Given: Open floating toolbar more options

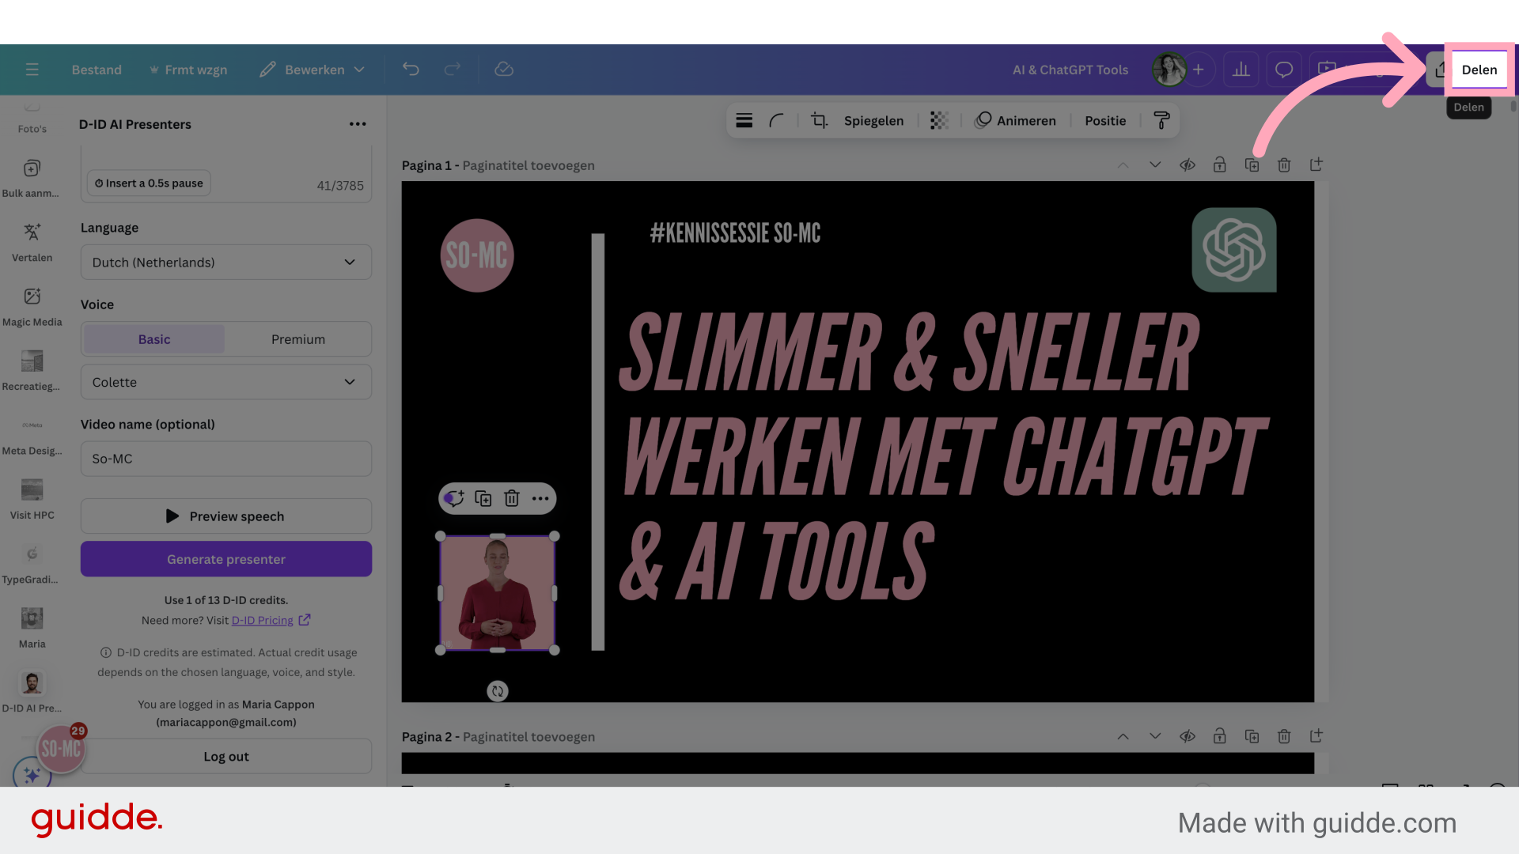Looking at the screenshot, I should click(540, 498).
